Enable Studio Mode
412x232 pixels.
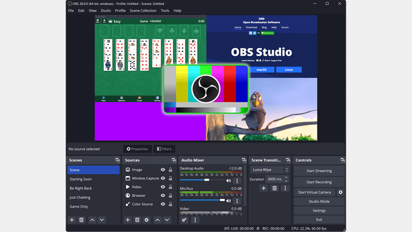[319, 201]
